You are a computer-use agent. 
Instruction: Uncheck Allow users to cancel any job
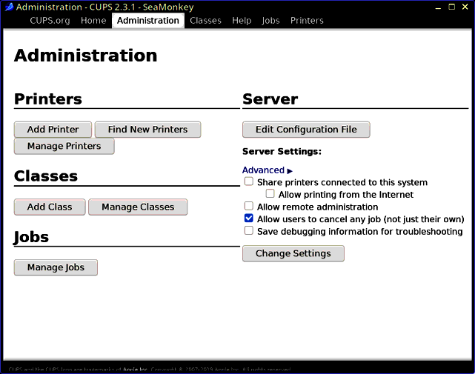(x=249, y=218)
